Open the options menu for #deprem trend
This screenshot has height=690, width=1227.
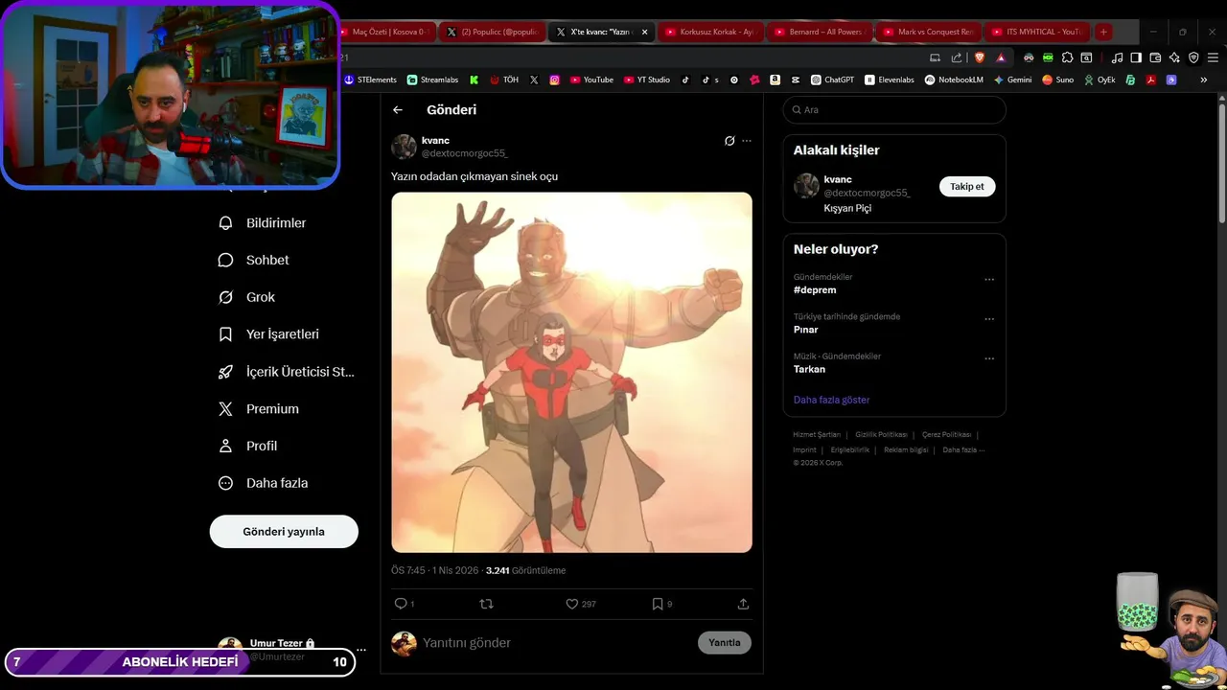pos(989,280)
